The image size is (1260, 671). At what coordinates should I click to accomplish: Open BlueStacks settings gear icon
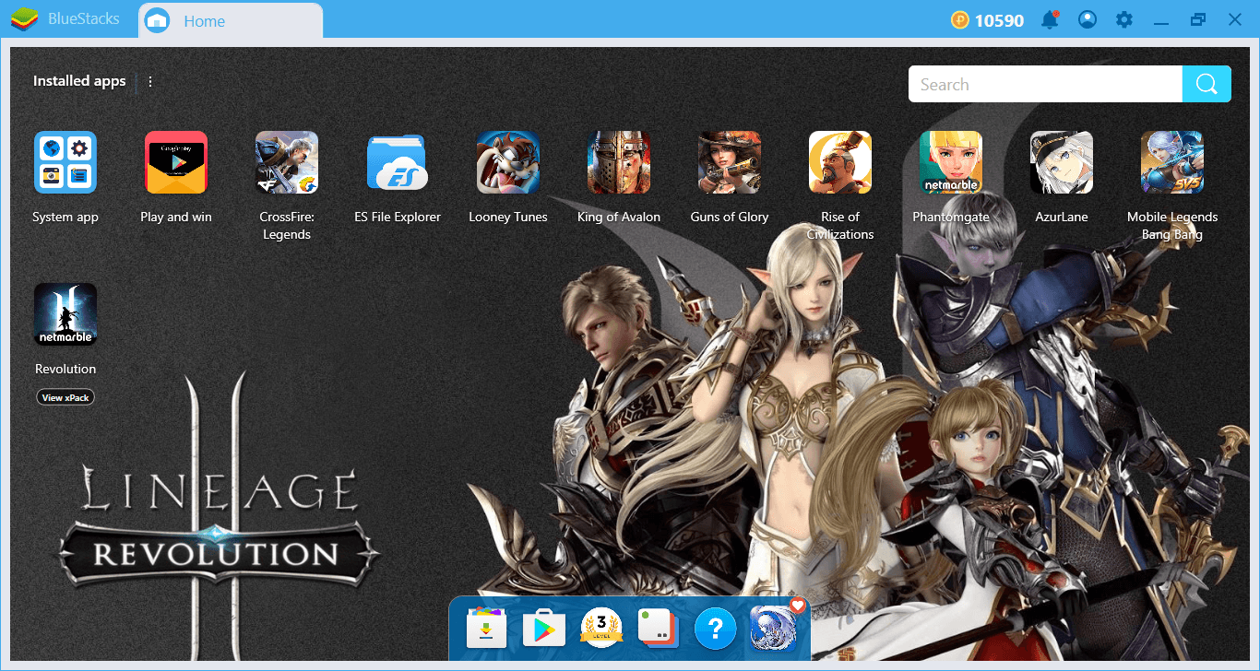[x=1123, y=19]
